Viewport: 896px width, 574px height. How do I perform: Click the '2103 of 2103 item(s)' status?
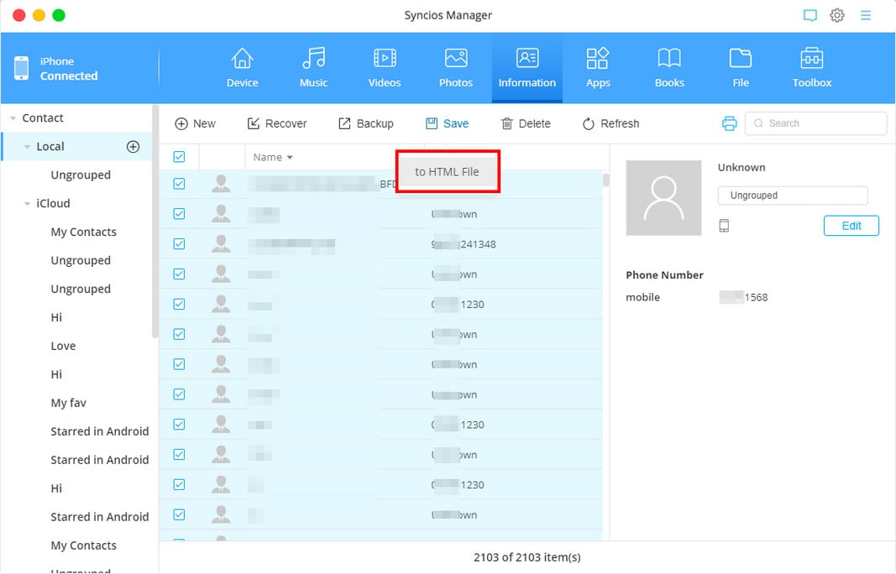(x=527, y=557)
